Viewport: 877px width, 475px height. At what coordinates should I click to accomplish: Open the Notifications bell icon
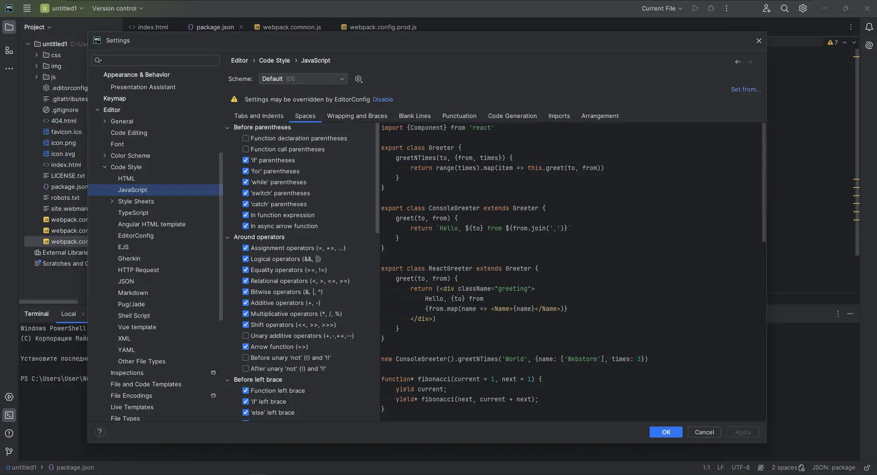click(869, 27)
